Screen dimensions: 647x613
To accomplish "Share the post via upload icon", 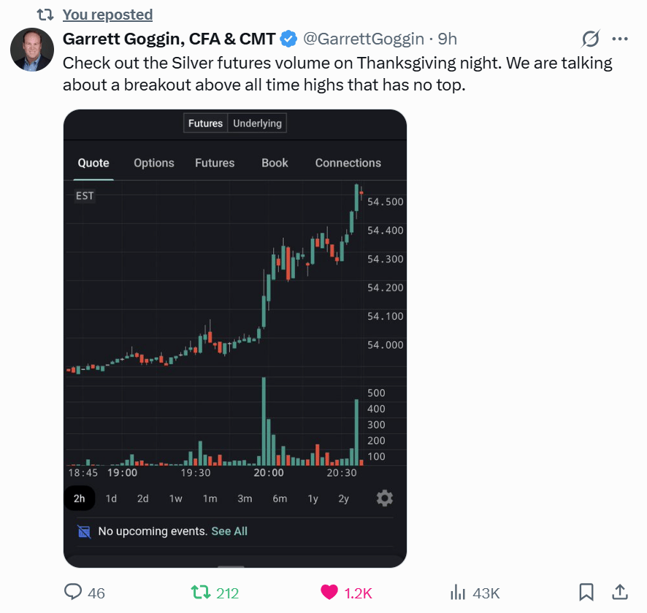I will click(x=619, y=592).
